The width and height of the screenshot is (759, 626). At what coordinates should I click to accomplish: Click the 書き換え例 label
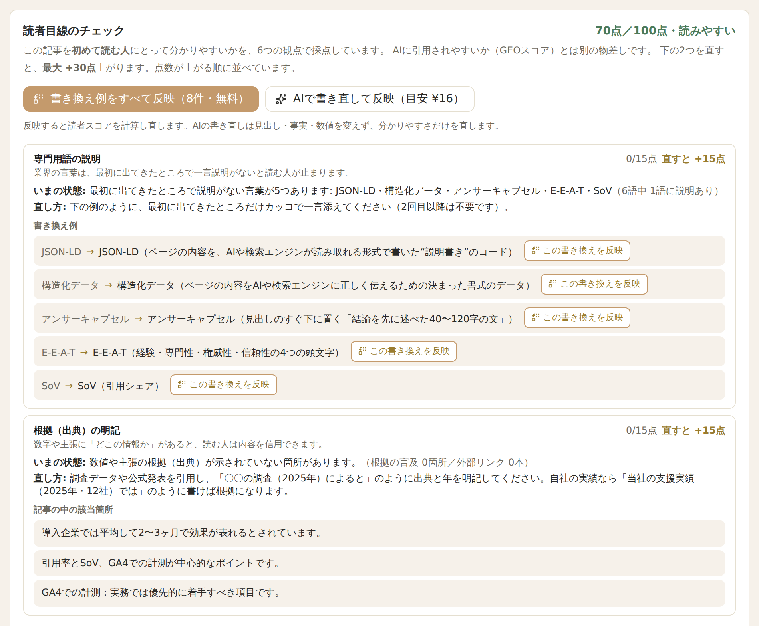pos(56,226)
